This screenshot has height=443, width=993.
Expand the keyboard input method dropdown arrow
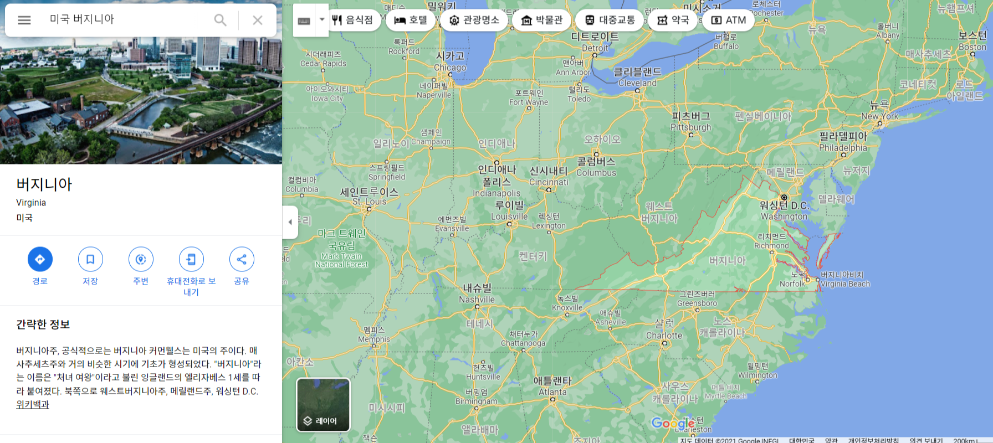pyautogui.click(x=322, y=20)
